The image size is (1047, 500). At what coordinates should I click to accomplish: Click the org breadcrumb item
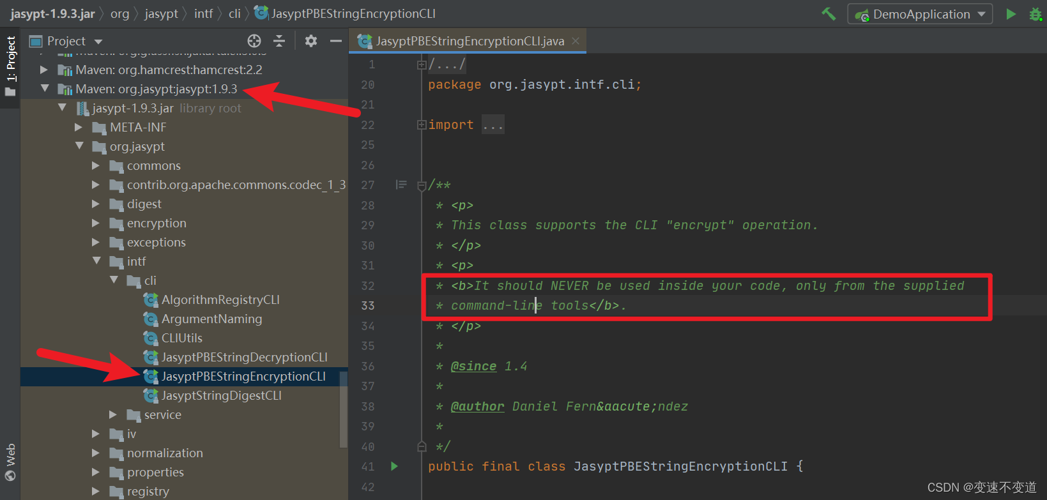click(119, 13)
